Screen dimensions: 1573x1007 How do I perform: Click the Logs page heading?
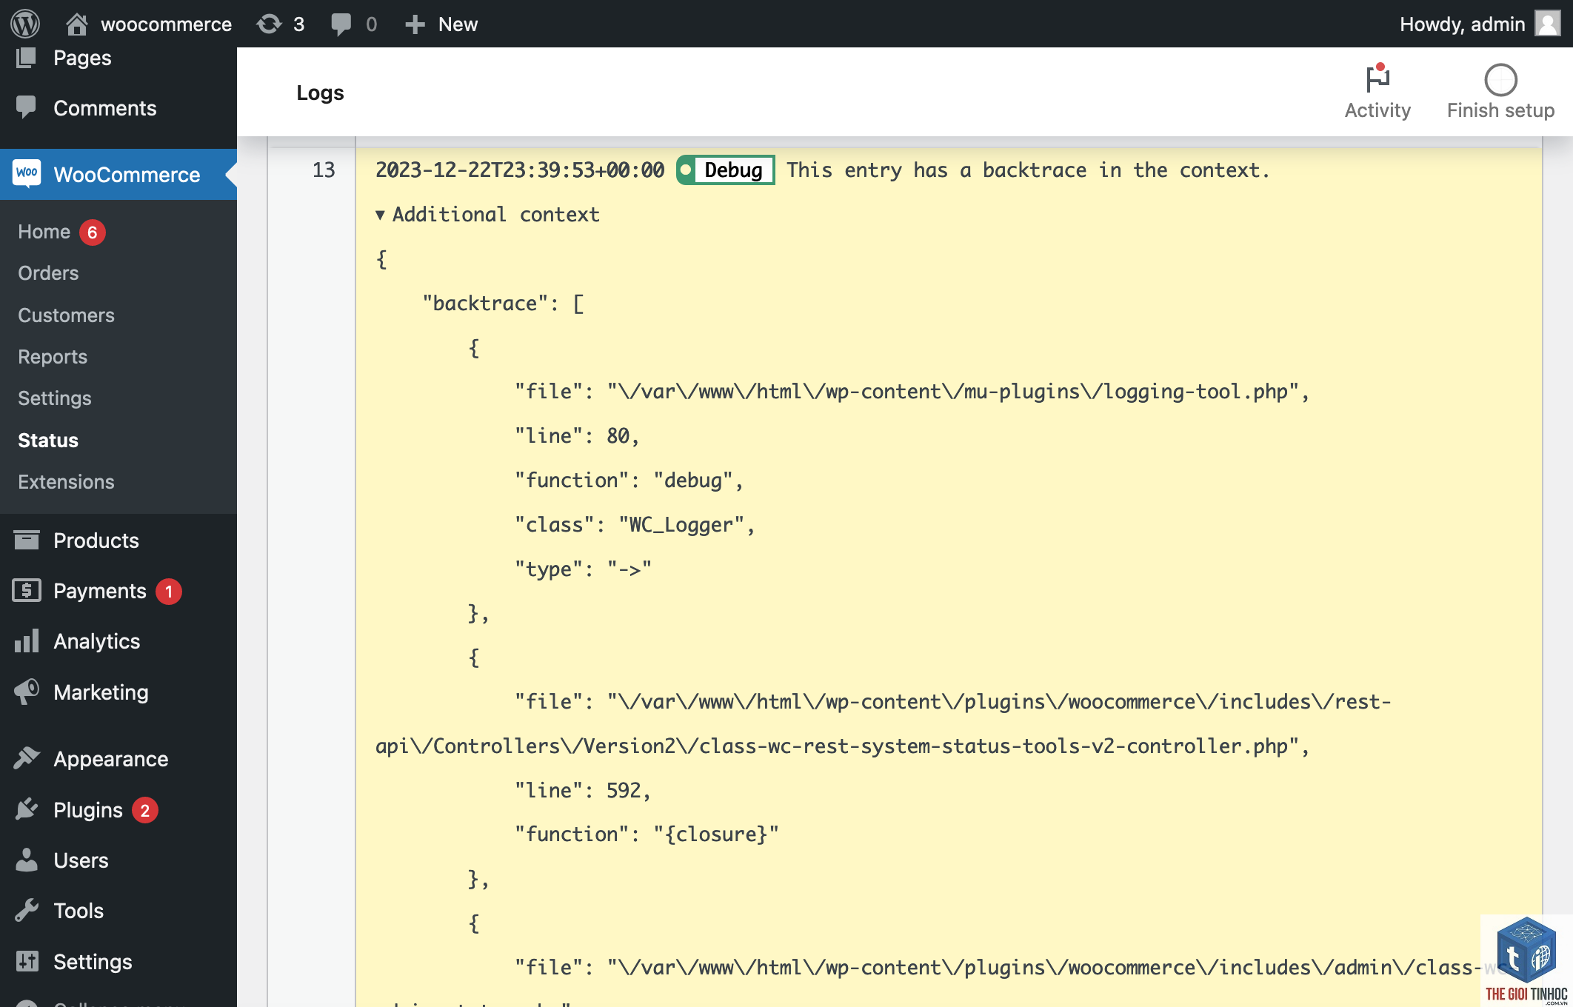point(320,93)
